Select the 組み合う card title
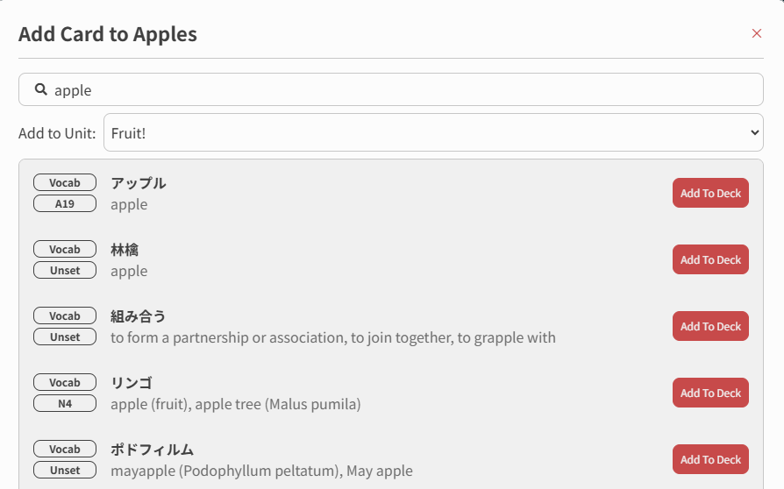 tap(139, 316)
